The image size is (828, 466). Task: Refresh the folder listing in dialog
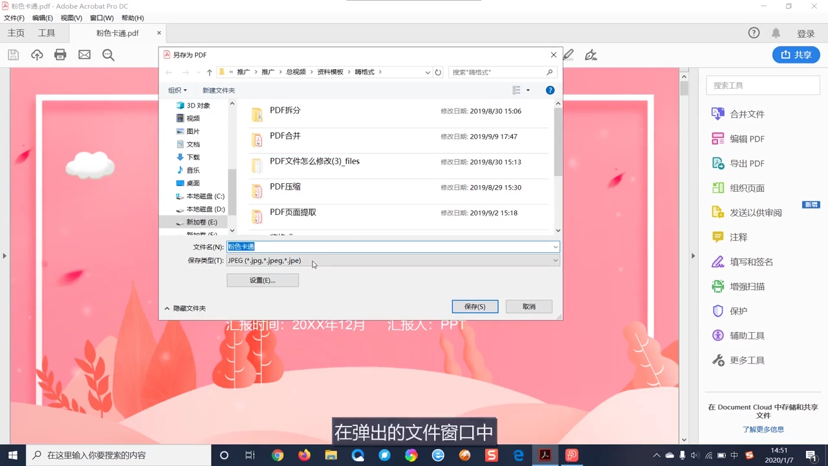point(438,72)
